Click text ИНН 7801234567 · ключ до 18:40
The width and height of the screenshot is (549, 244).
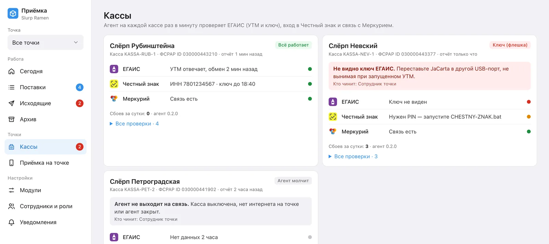(x=213, y=84)
